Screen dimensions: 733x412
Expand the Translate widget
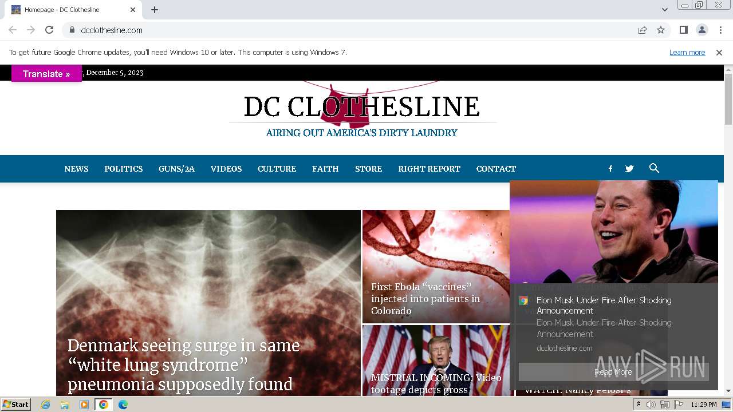click(46, 74)
